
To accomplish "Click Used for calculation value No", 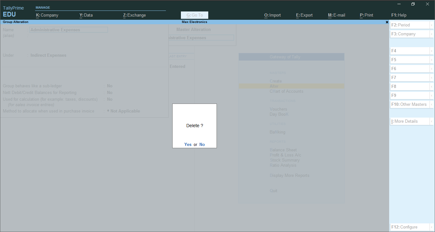I will [x=110, y=99].
